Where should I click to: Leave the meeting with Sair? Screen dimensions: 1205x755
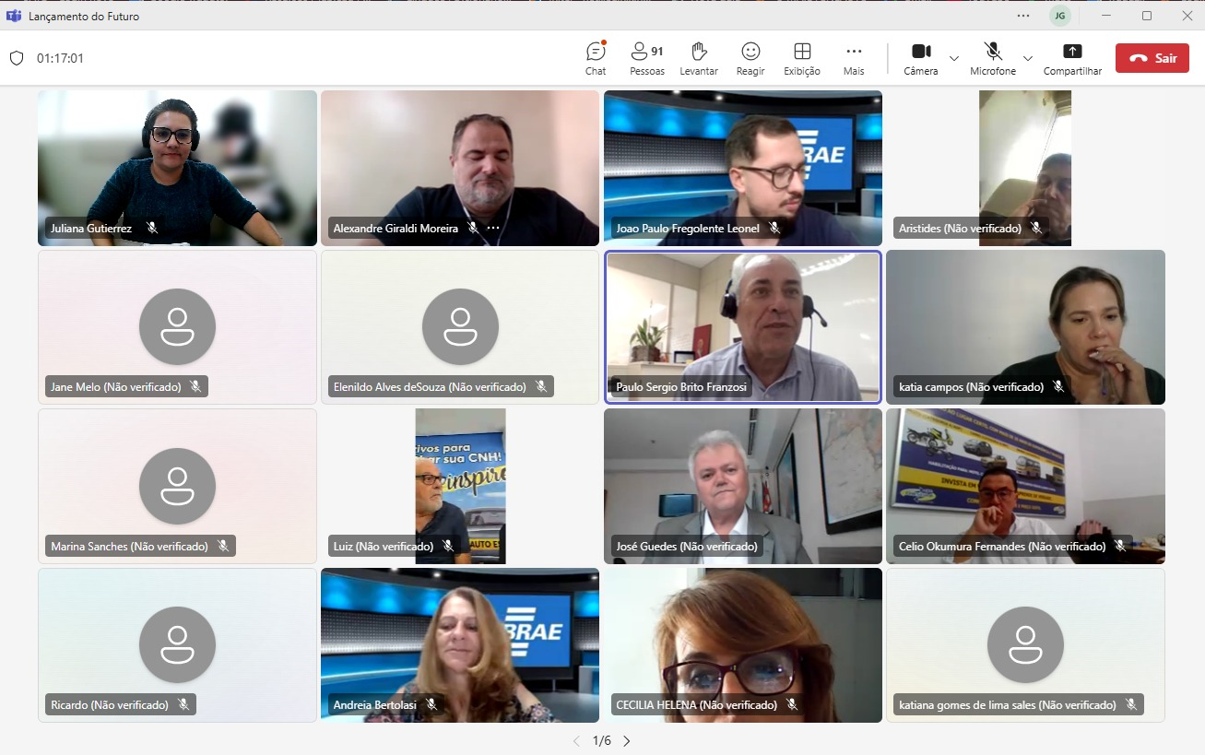tap(1152, 58)
